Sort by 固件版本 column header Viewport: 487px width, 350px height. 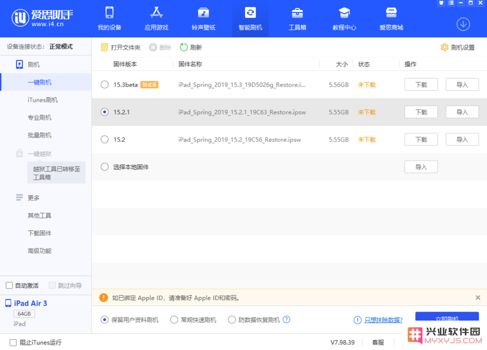pos(125,64)
